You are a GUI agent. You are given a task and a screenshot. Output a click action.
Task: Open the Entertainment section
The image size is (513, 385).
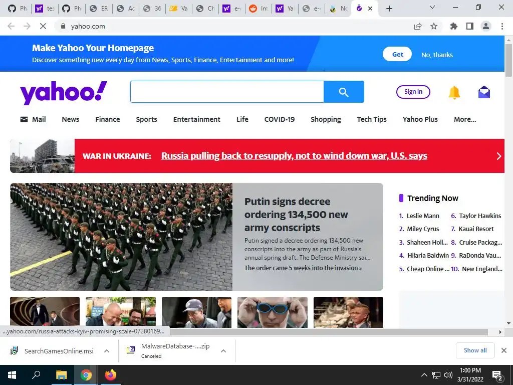coord(196,119)
